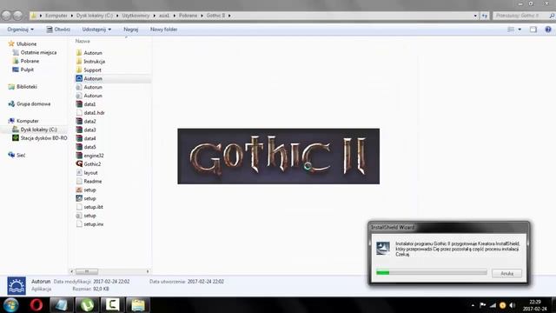Open the view options dropdown arrow
The width and height of the screenshot is (556, 313).
520,30
